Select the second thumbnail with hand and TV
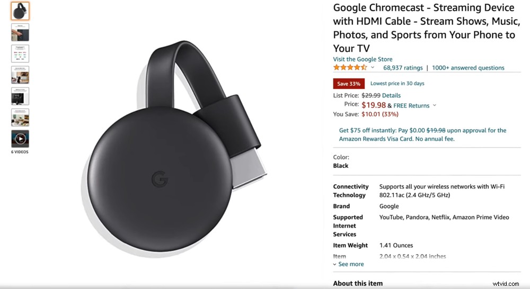 point(20,32)
